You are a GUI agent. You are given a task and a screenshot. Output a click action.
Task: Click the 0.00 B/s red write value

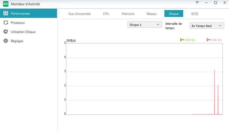point(216,40)
